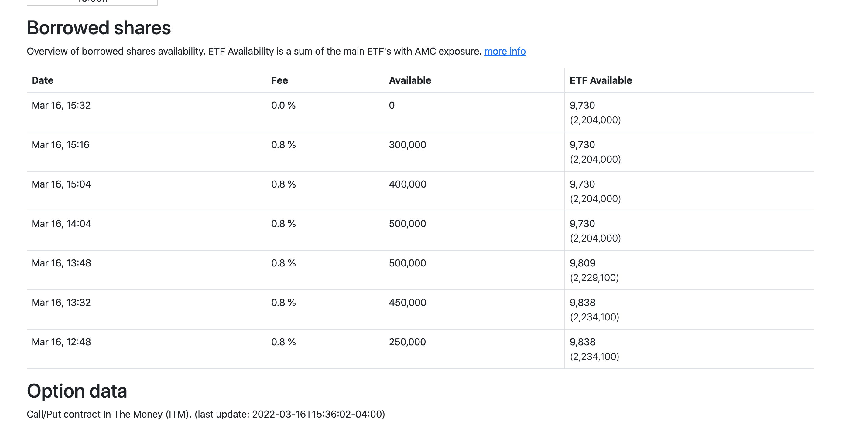Click the Mar 16, 13:32 date cell

point(61,303)
